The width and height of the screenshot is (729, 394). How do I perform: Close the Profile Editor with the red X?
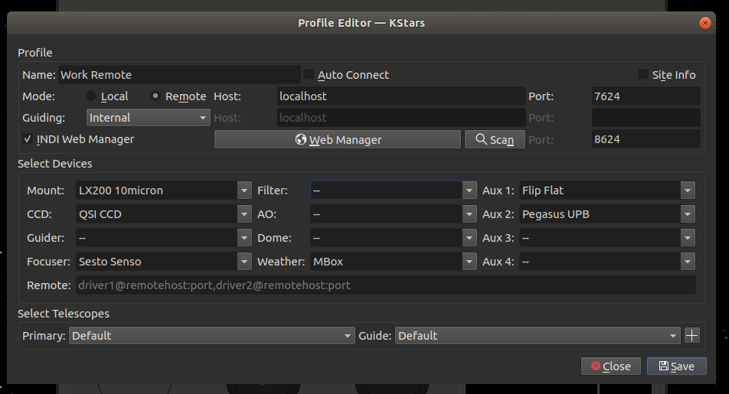tap(704, 23)
